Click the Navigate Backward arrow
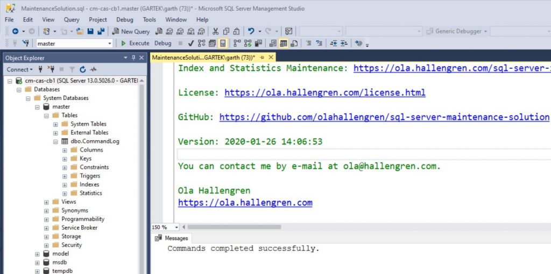551x274 pixels. tap(16, 32)
